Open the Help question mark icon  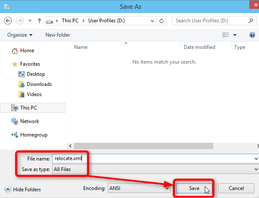pos(252,35)
